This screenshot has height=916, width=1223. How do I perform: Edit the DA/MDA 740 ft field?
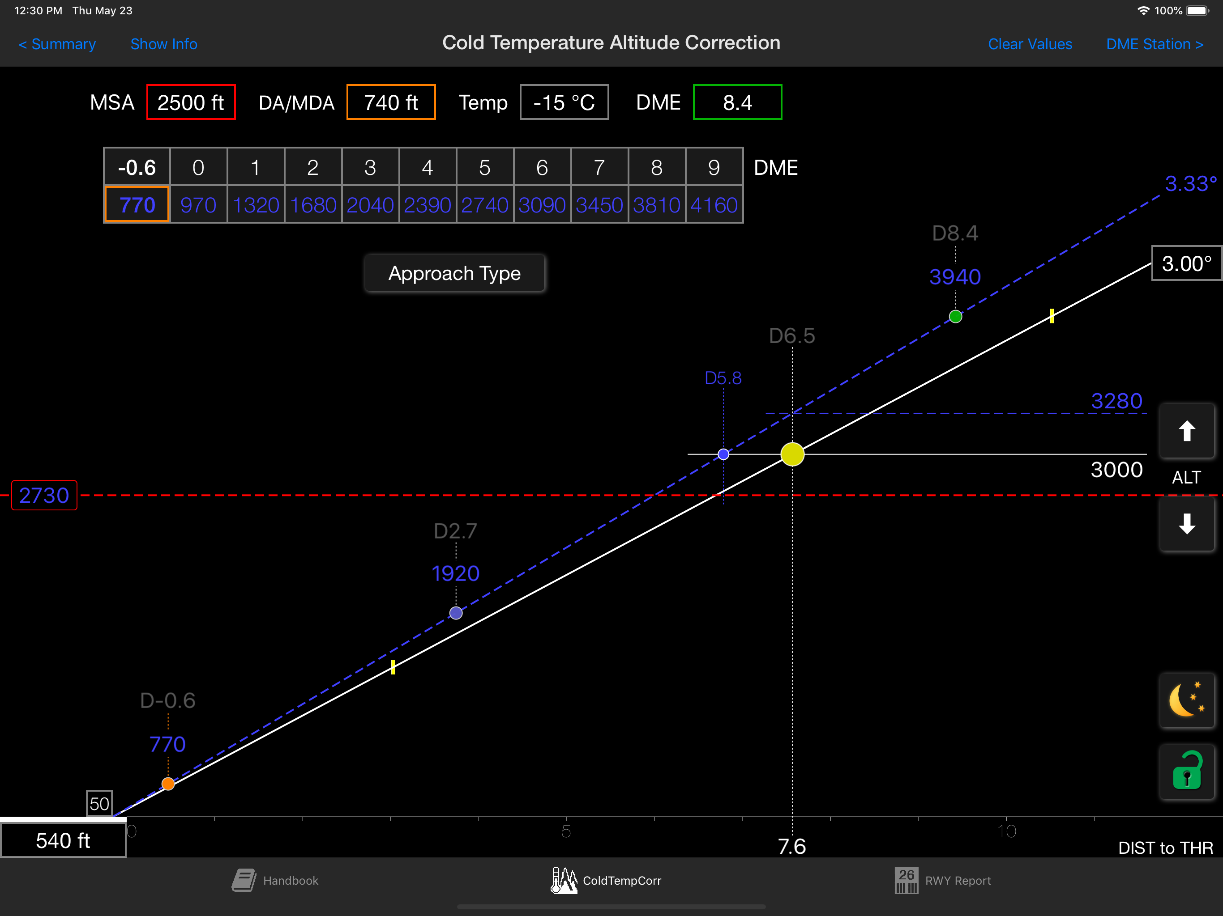coord(391,103)
